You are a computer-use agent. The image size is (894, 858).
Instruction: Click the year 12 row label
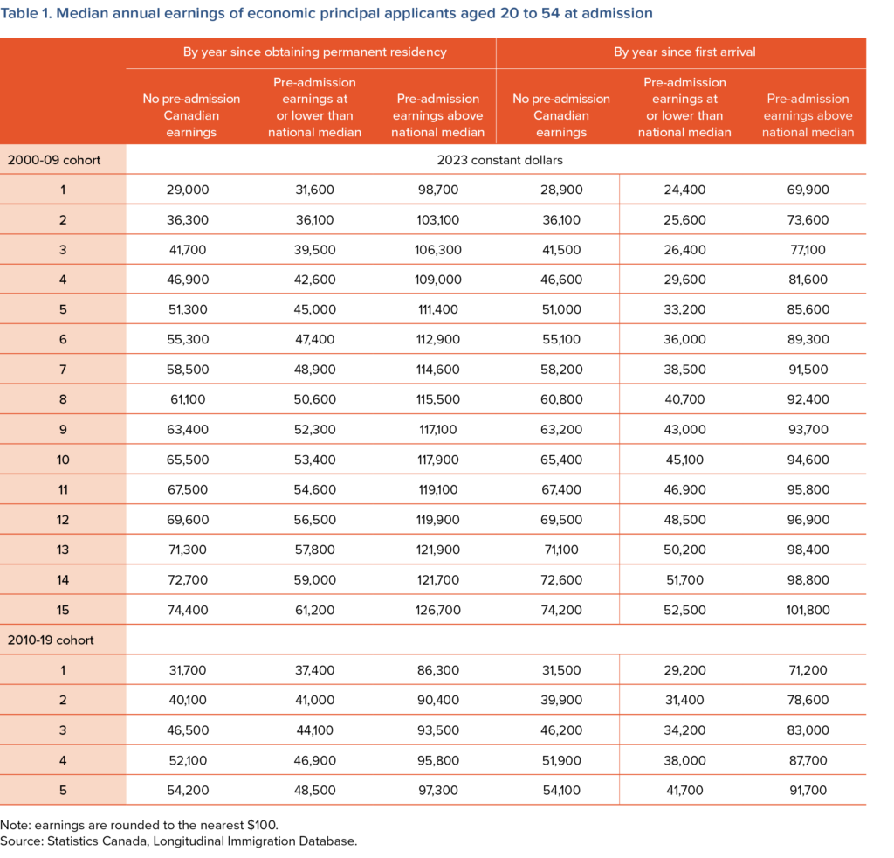point(63,520)
